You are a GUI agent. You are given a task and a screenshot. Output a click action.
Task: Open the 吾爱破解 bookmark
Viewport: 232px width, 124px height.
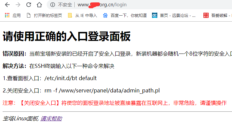(x=217, y=15)
